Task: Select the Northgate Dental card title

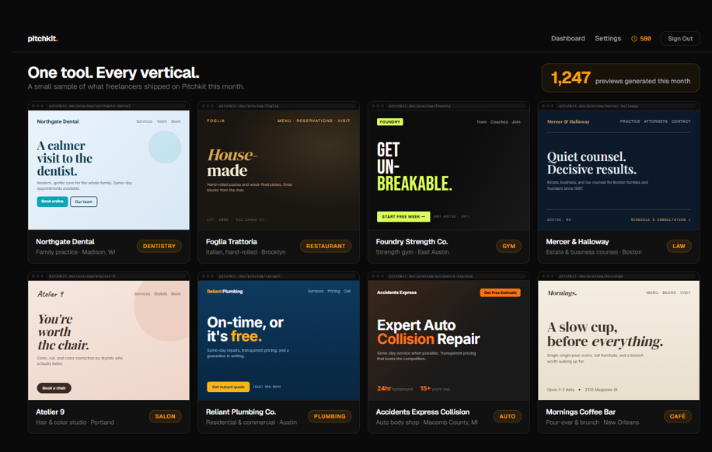Action: (65, 242)
